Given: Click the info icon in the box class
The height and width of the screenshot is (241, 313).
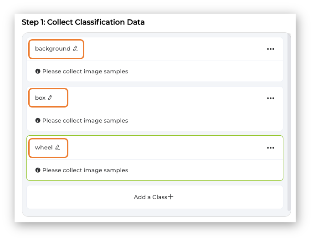Looking at the screenshot, I should pyautogui.click(x=38, y=121).
